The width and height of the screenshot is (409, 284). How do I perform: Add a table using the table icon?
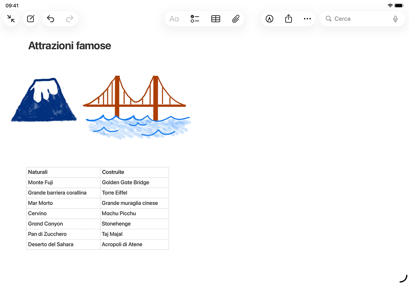pyautogui.click(x=216, y=19)
